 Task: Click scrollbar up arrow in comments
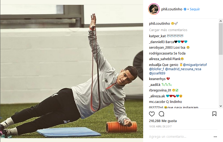[x=221, y=21]
